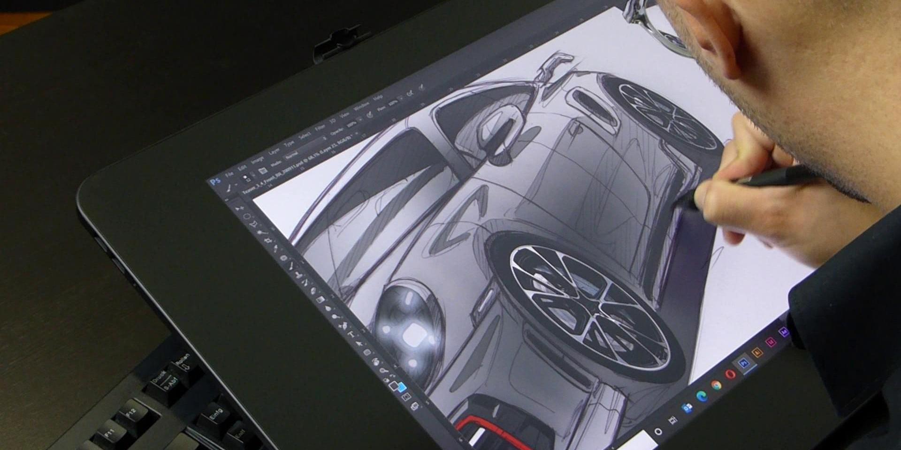Open Opera browser from the taskbar
This screenshot has height=450, width=901.
click(731, 374)
